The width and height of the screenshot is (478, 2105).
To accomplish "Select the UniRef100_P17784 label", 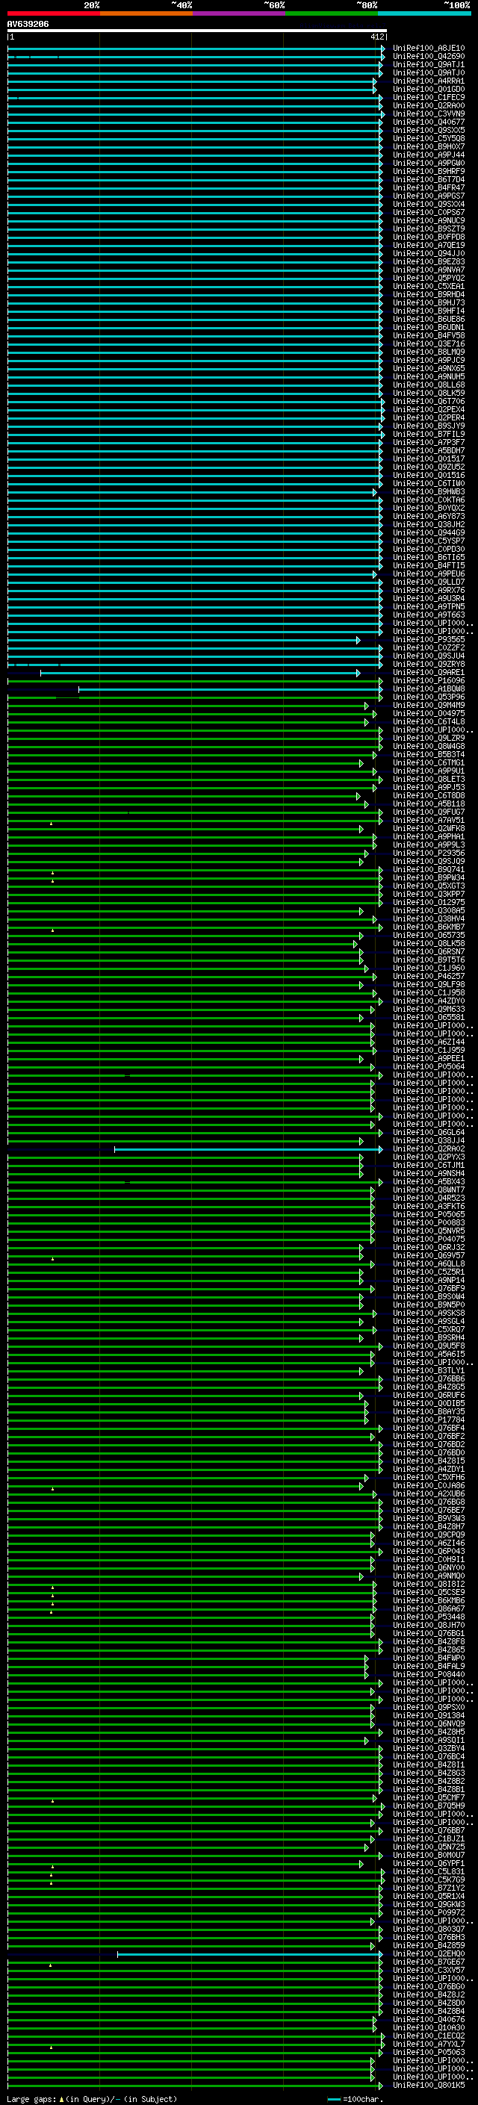I will 429,1420.
